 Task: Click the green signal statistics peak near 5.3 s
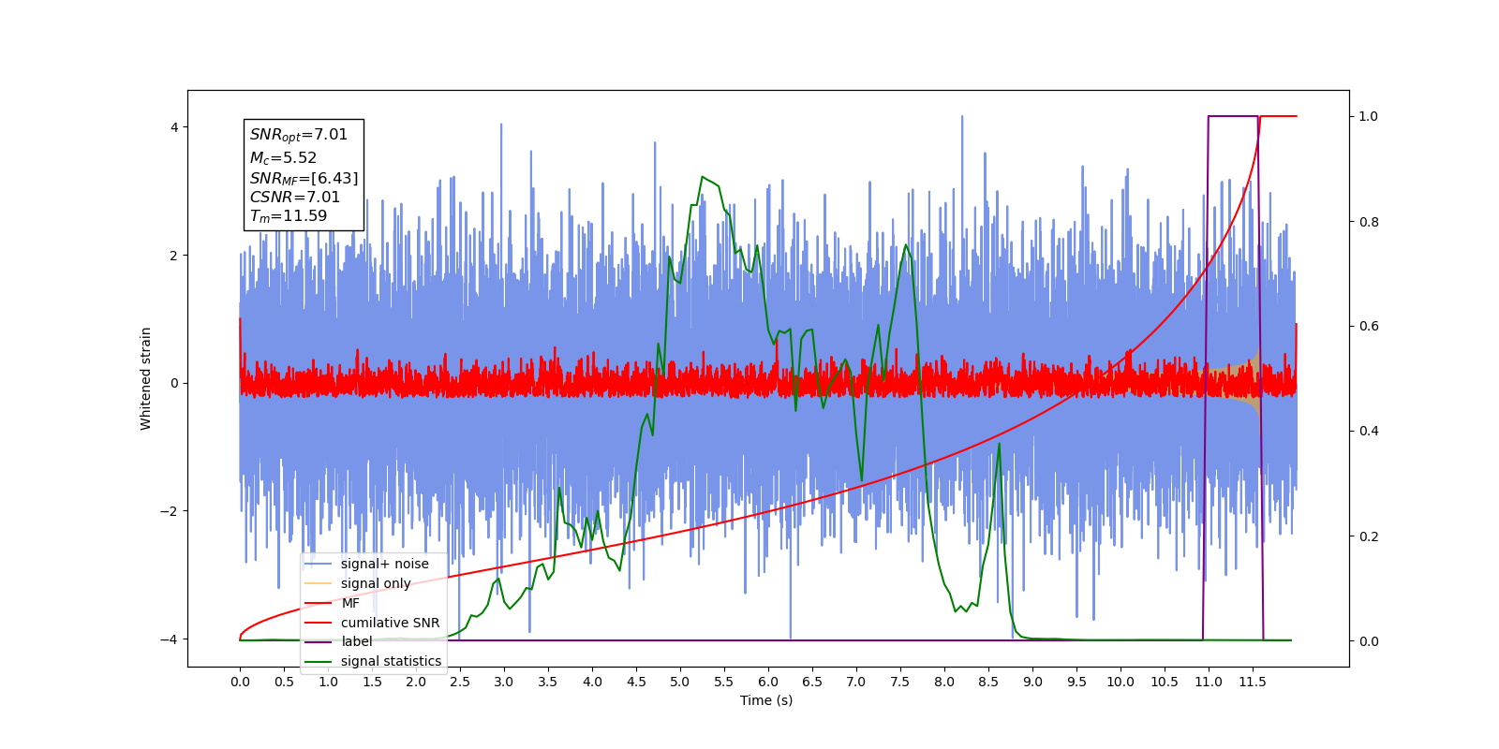[702, 177]
